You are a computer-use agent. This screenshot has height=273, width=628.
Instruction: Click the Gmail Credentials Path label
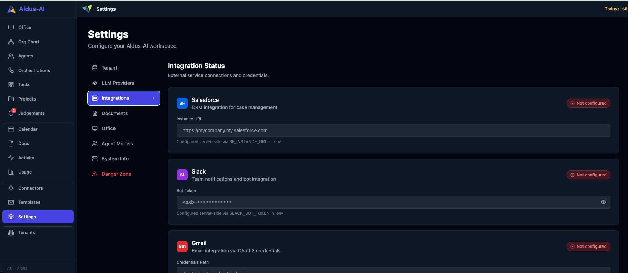click(192, 262)
